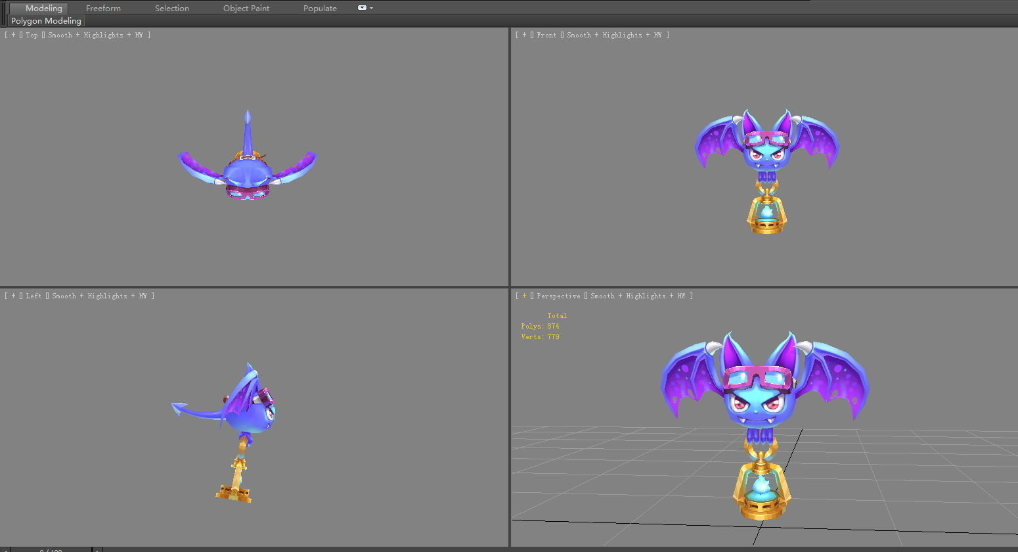Click the Total statistics heading
The image size is (1018, 552).
[557, 315]
